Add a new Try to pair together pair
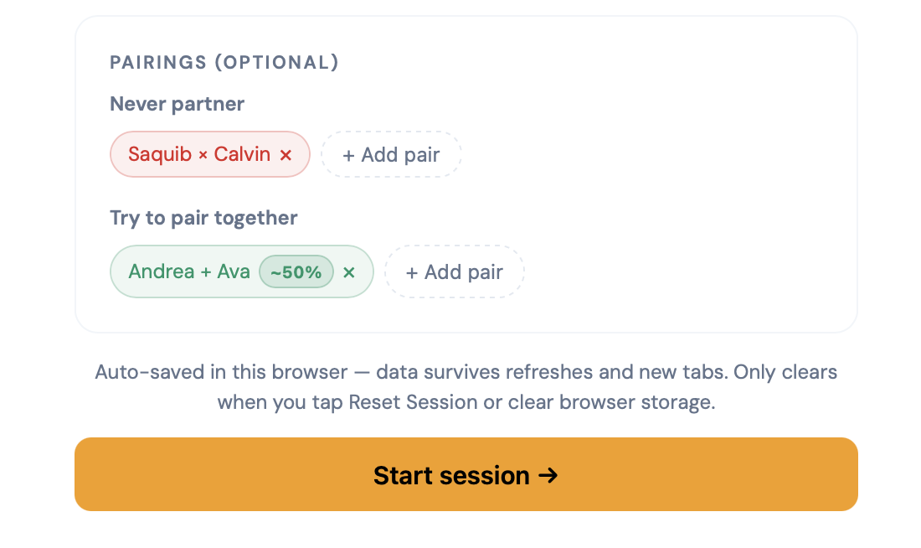921x548 pixels. (455, 271)
